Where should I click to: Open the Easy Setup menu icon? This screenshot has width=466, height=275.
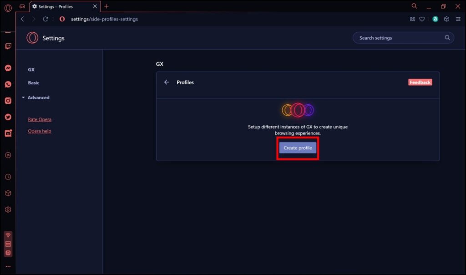tap(458, 19)
